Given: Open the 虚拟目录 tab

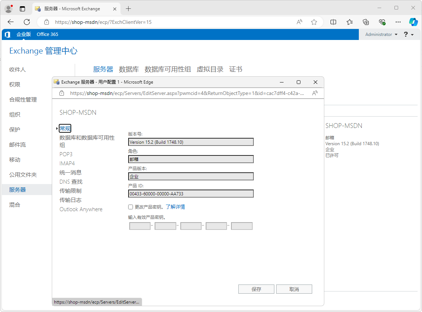Looking at the screenshot, I should (210, 69).
